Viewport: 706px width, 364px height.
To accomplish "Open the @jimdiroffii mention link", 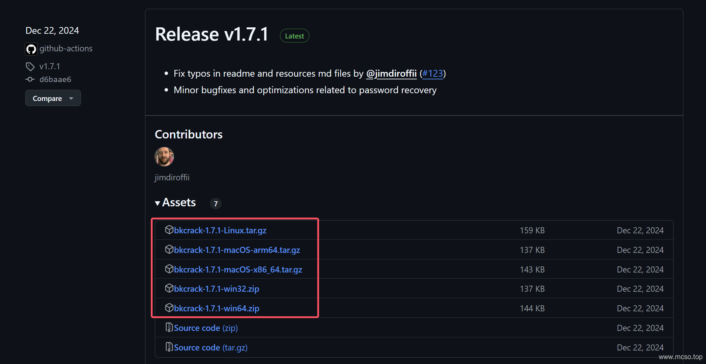I will [x=391, y=74].
